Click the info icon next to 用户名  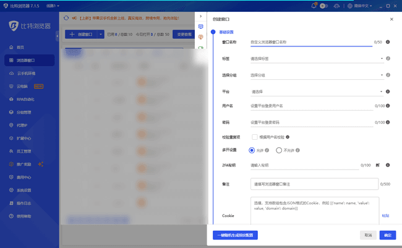pos(388,106)
